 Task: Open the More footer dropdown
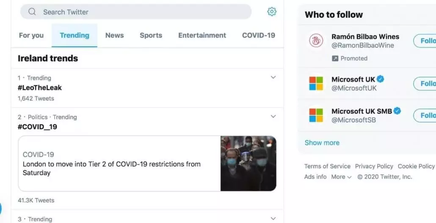pos(341,177)
